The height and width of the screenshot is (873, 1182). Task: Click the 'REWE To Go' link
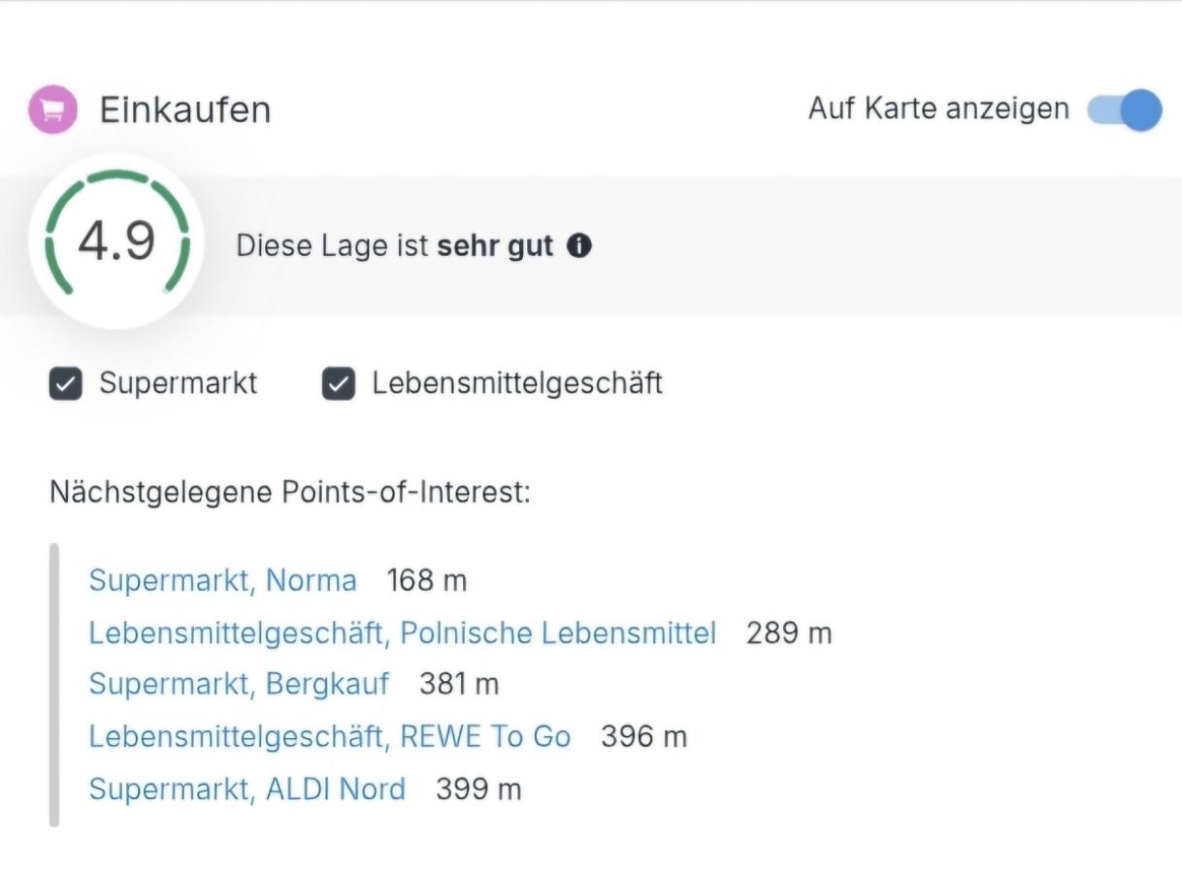pyautogui.click(x=329, y=736)
